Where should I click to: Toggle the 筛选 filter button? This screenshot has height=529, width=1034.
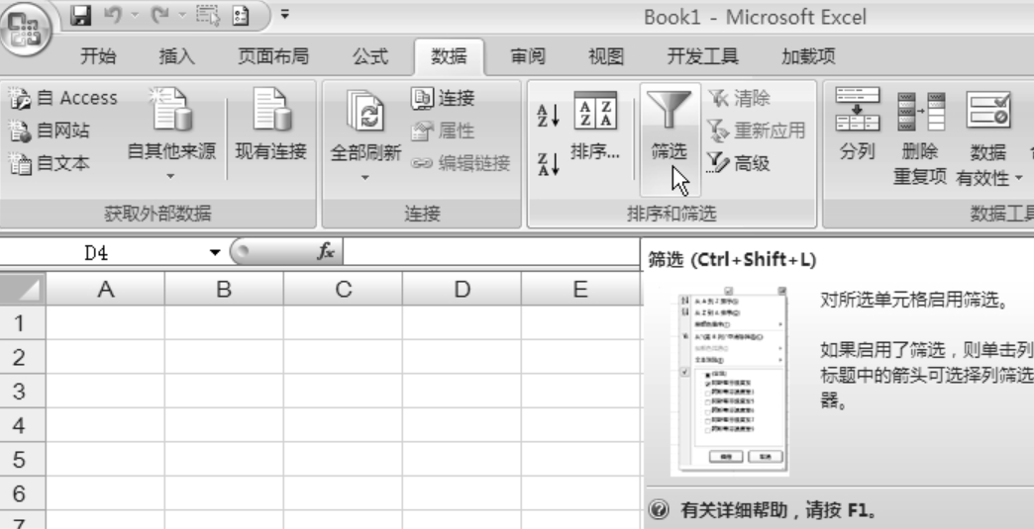670,139
